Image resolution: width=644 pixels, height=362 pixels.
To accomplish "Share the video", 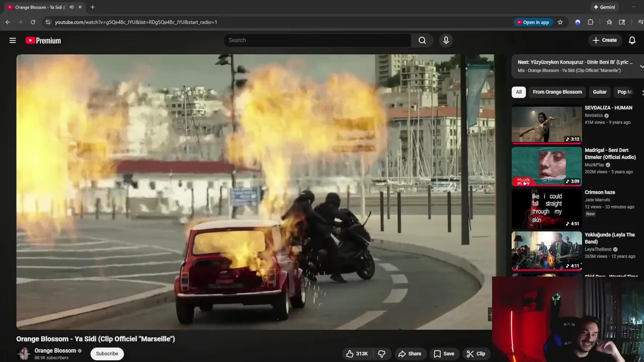I will click(410, 353).
